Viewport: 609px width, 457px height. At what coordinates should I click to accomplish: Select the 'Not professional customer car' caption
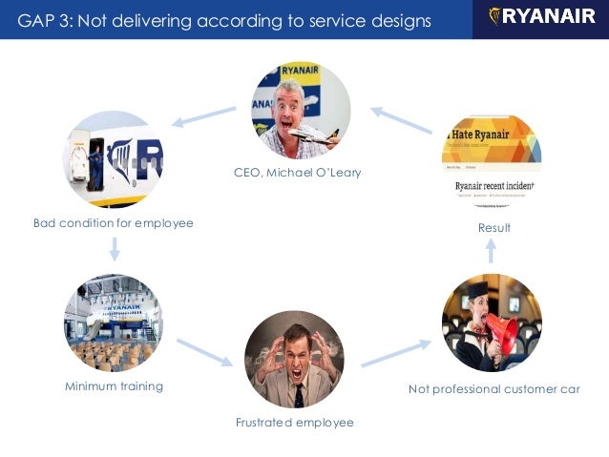pyautogui.click(x=494, y=389)
